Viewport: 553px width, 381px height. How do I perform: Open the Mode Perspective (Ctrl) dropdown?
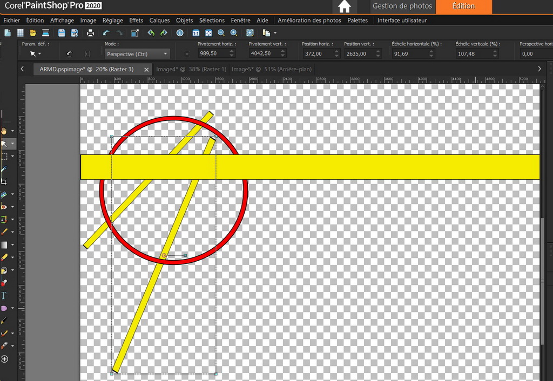point(137,54)
